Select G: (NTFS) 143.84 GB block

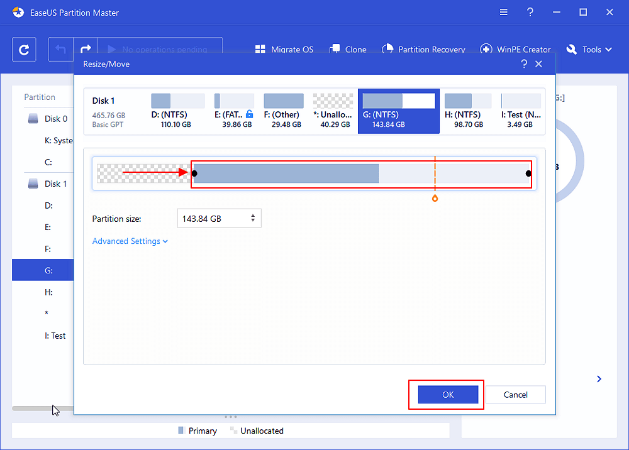(399, 111)
